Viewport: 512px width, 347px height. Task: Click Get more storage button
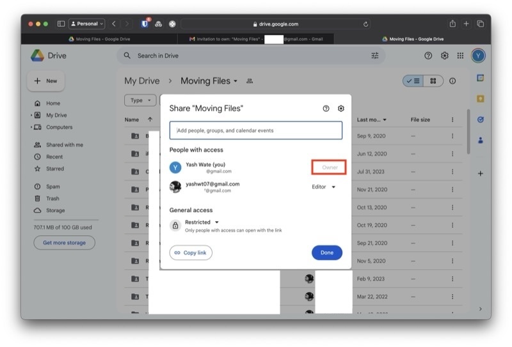[65, 243]
